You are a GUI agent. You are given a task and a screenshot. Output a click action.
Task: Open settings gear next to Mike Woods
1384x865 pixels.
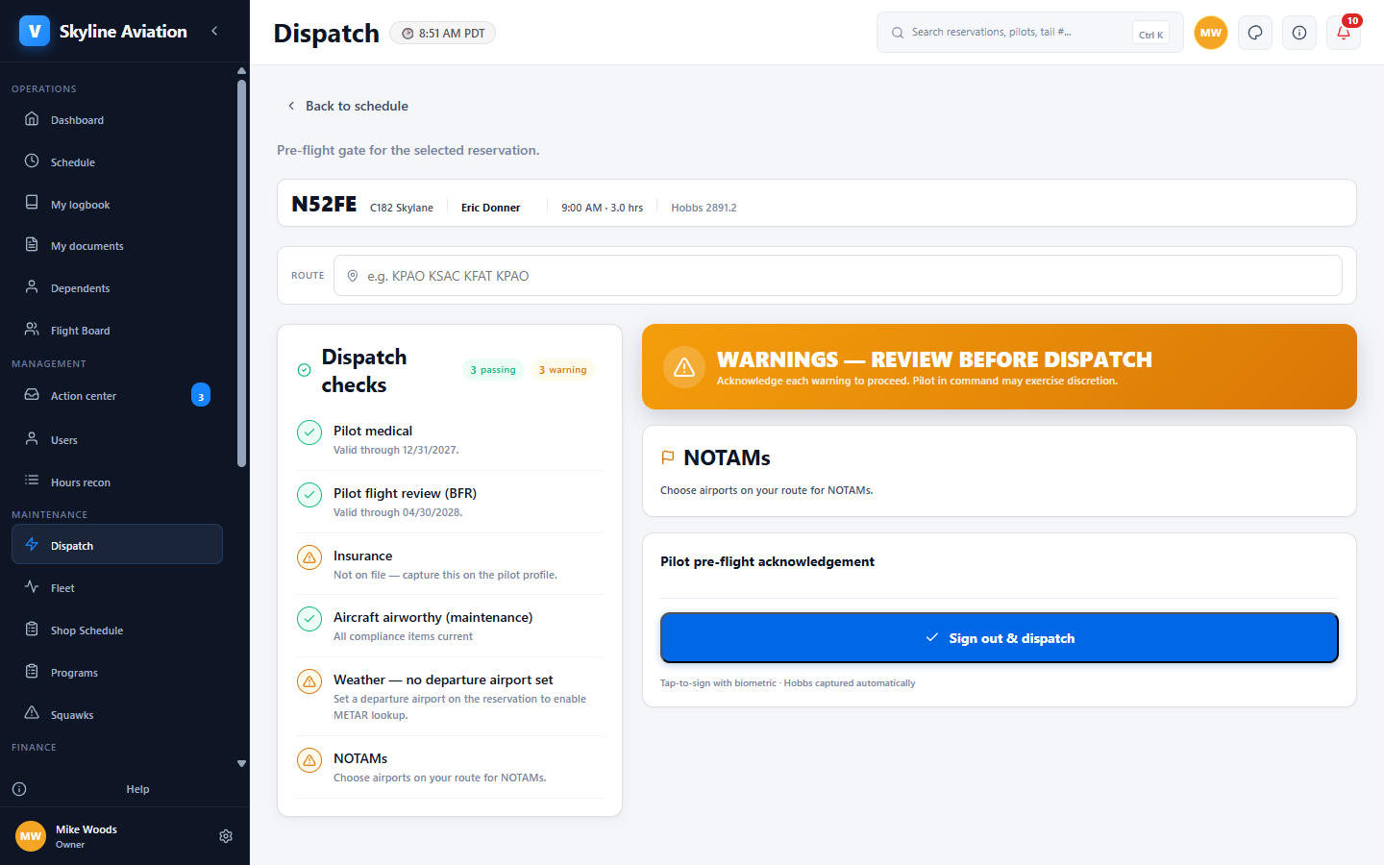(226, 836)
